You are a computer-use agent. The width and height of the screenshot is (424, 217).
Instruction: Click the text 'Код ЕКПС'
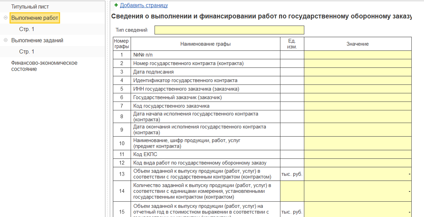click(145, 154)
